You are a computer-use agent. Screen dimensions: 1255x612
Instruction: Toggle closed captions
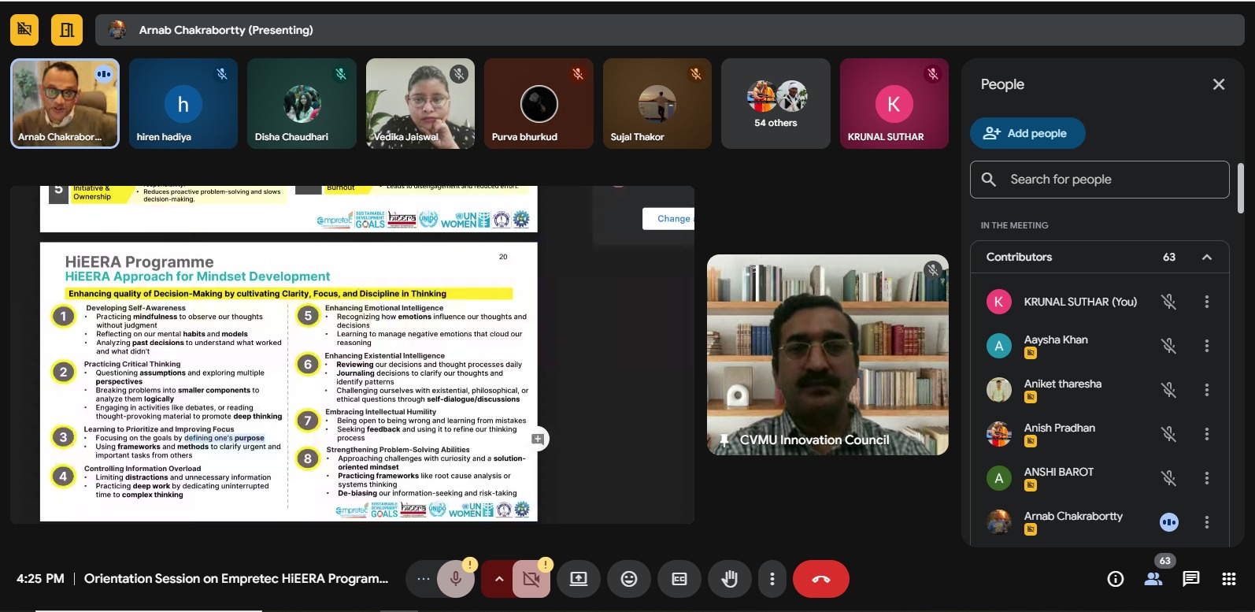pos(679,580)
